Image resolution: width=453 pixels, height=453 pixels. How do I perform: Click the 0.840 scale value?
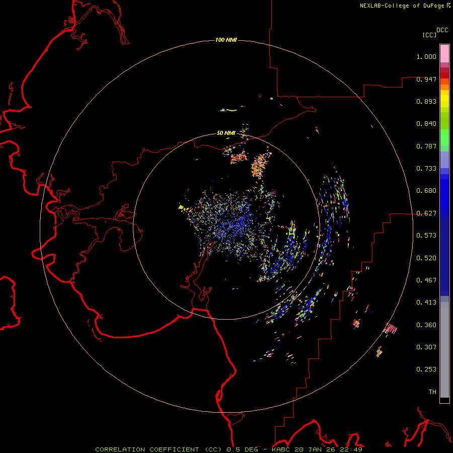[426, 124]
